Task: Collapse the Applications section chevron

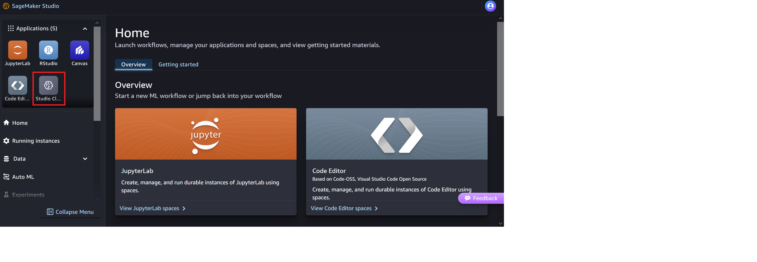Action: pyautogui.click(x=85, y=29)
